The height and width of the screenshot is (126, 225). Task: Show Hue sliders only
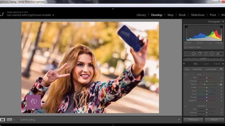(x=187, y=69)
